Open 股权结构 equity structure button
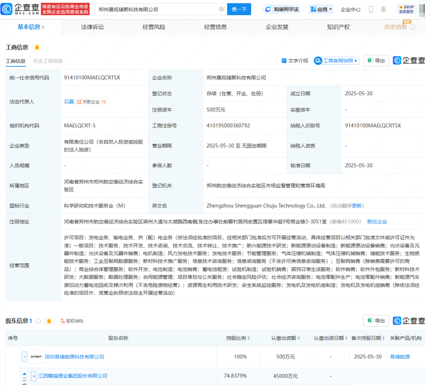 point(72,321)
